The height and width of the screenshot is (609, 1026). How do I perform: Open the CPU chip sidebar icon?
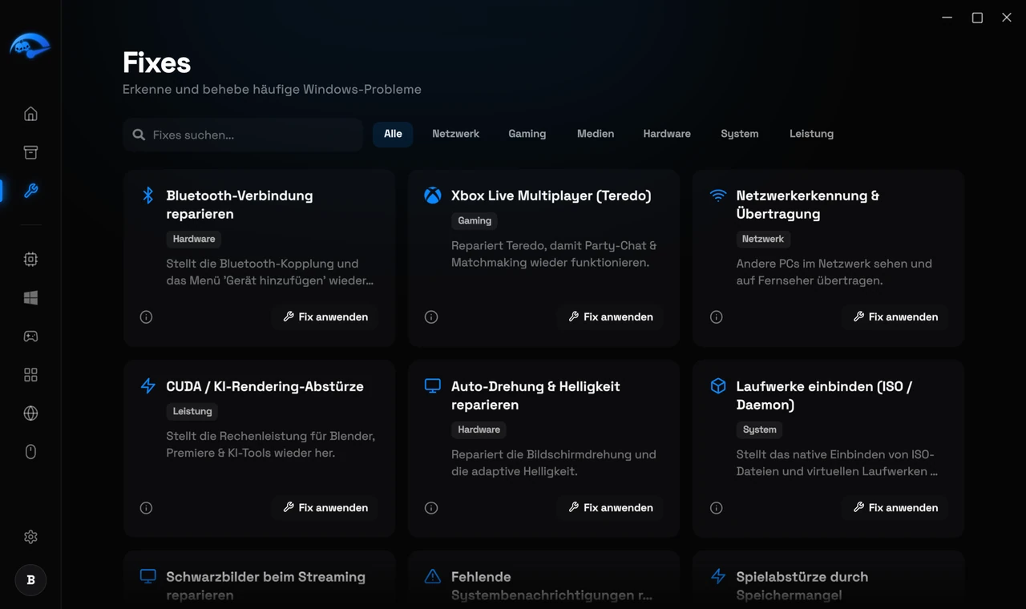tap(30, 260)
